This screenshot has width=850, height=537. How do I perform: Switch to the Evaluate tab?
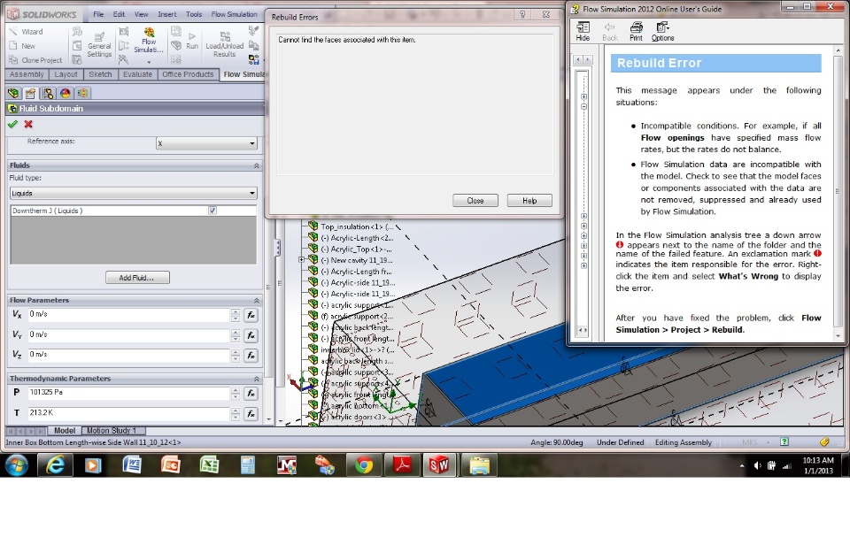click(138, 74)
